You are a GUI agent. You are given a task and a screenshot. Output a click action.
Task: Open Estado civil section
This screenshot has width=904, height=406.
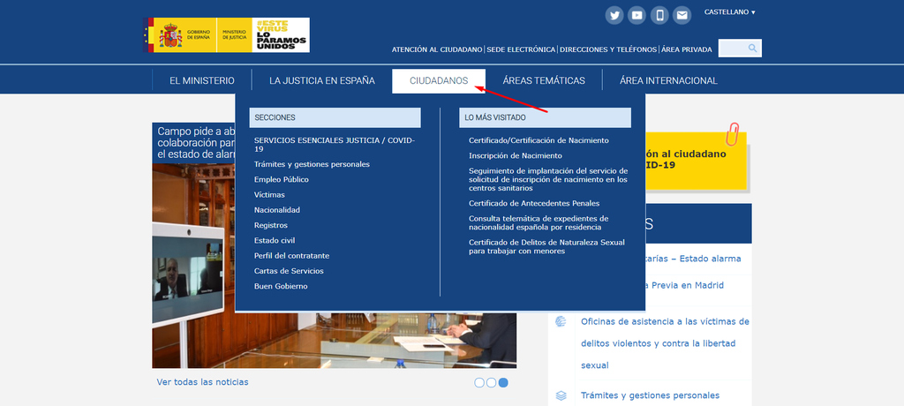tap(275, 240)
